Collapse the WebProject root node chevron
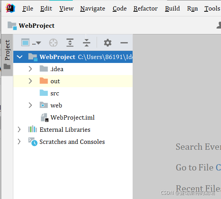 coord(20,57)
